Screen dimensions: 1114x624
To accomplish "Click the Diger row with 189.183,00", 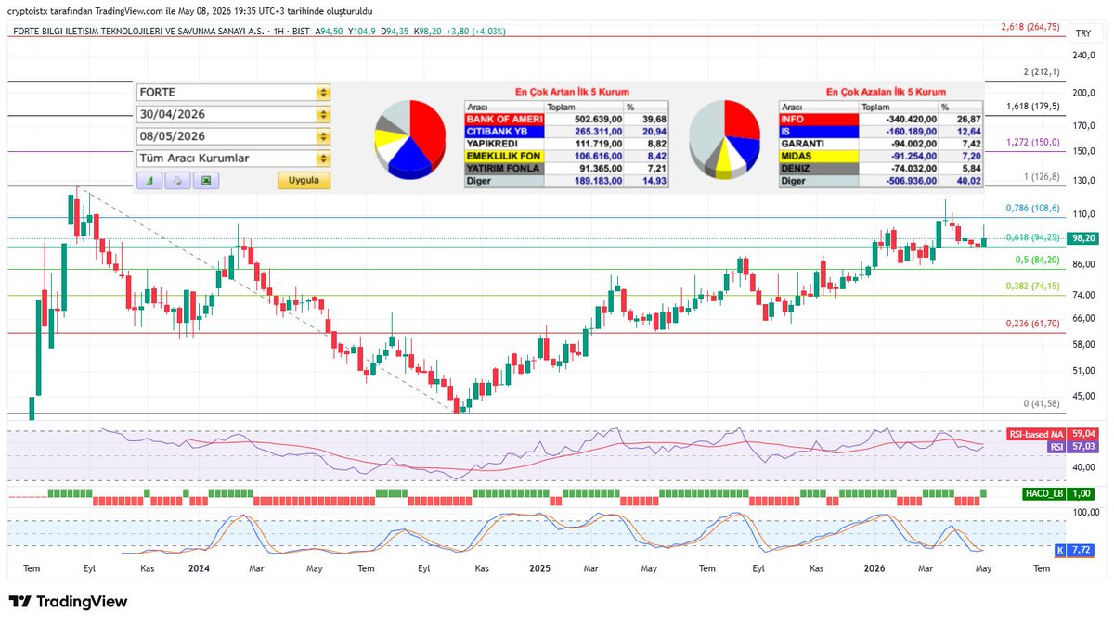I will 566,182.
